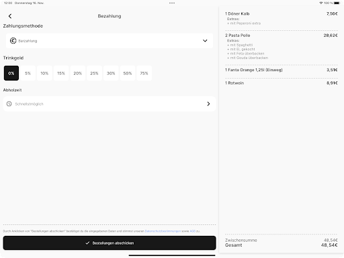The image size is (344, 258).
Task: Click the mit Gouda überbacken line
Action: (247, 58)
